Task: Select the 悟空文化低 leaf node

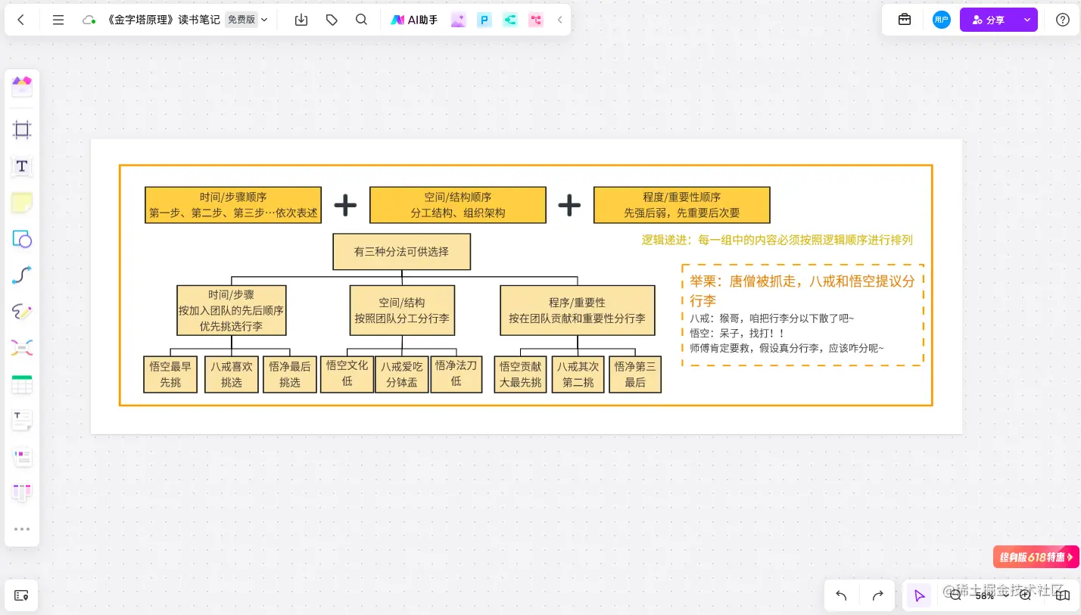Action: coord(347,374)
